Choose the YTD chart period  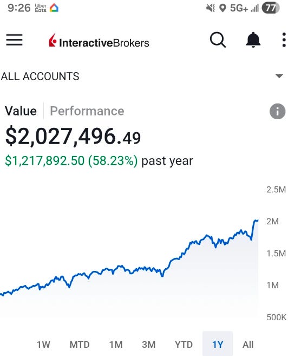click(x=184, y=345)
